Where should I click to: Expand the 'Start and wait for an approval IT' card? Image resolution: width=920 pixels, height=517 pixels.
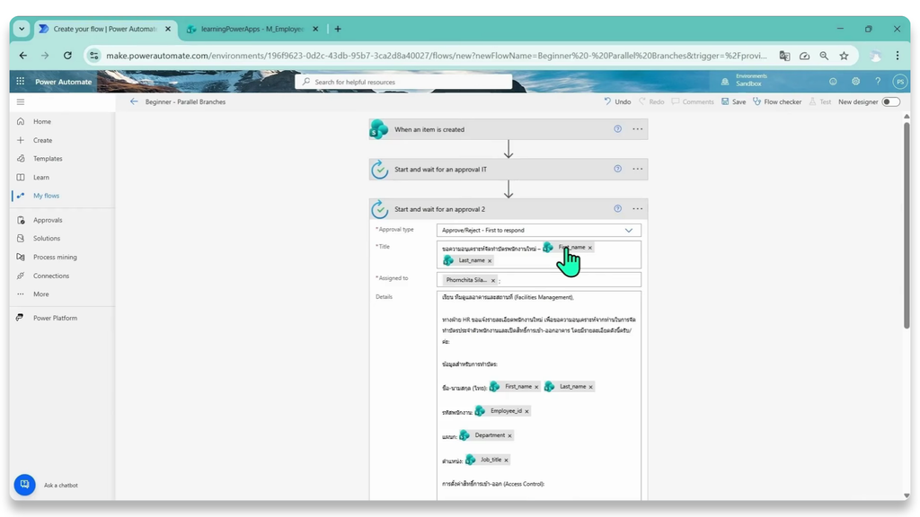tap(509, 170)
